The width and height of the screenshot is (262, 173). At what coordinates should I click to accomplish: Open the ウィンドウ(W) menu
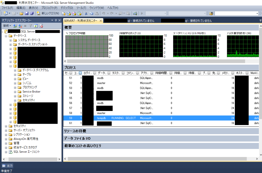[x=96, y=8]
